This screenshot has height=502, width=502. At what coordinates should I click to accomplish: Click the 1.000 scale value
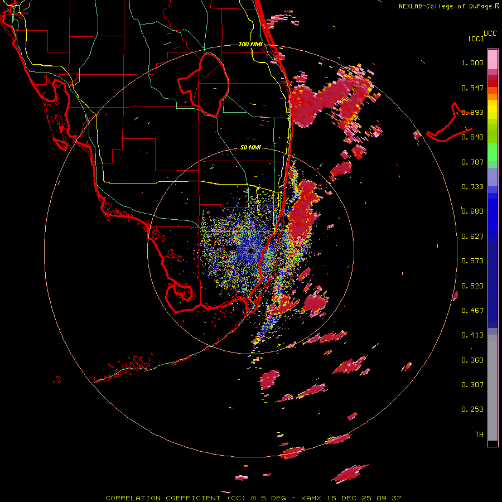[472, 62]
